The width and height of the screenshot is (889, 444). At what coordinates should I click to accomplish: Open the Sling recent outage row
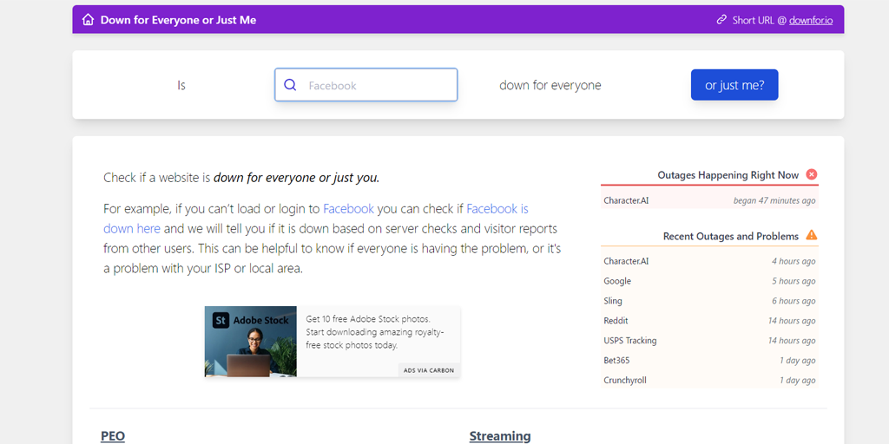(709, 301)
